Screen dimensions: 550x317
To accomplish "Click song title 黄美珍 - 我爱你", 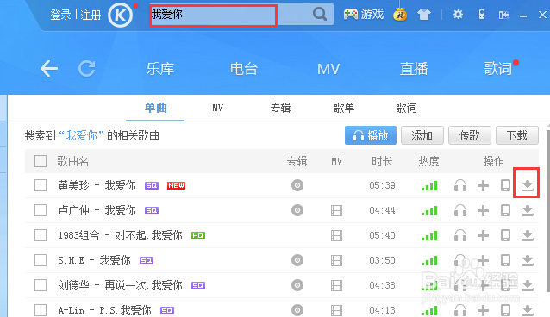I will [x=97, y=185].
